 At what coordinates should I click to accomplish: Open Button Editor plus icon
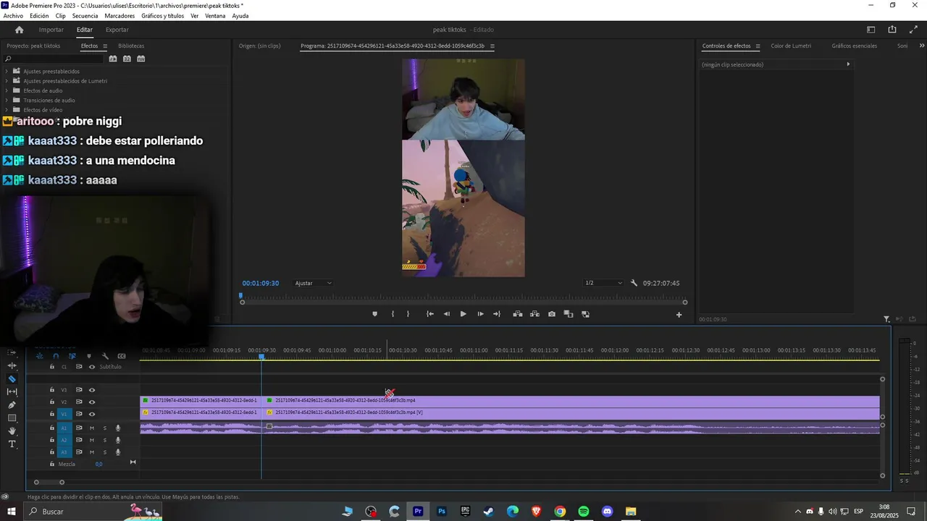[x=679, y=315]
